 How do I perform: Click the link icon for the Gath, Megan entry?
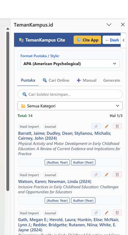click(x=96, y=213)
